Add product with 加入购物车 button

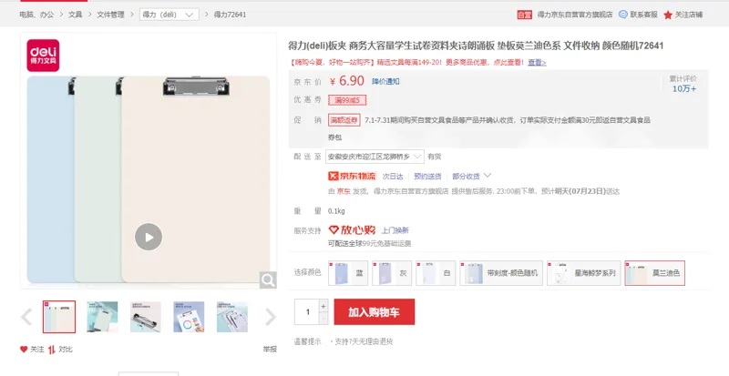pyautogui.click(x=375, y=312)
